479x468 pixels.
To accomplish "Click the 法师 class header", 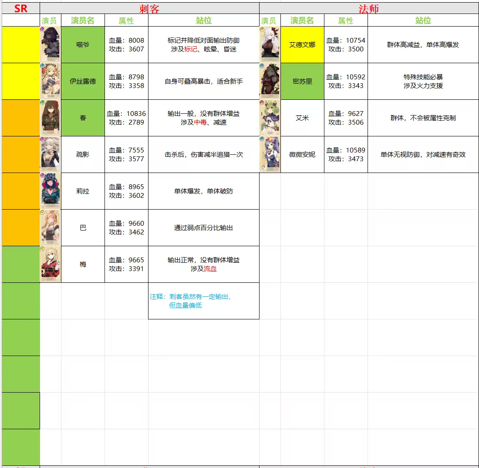I will click(x=369, y=8).
